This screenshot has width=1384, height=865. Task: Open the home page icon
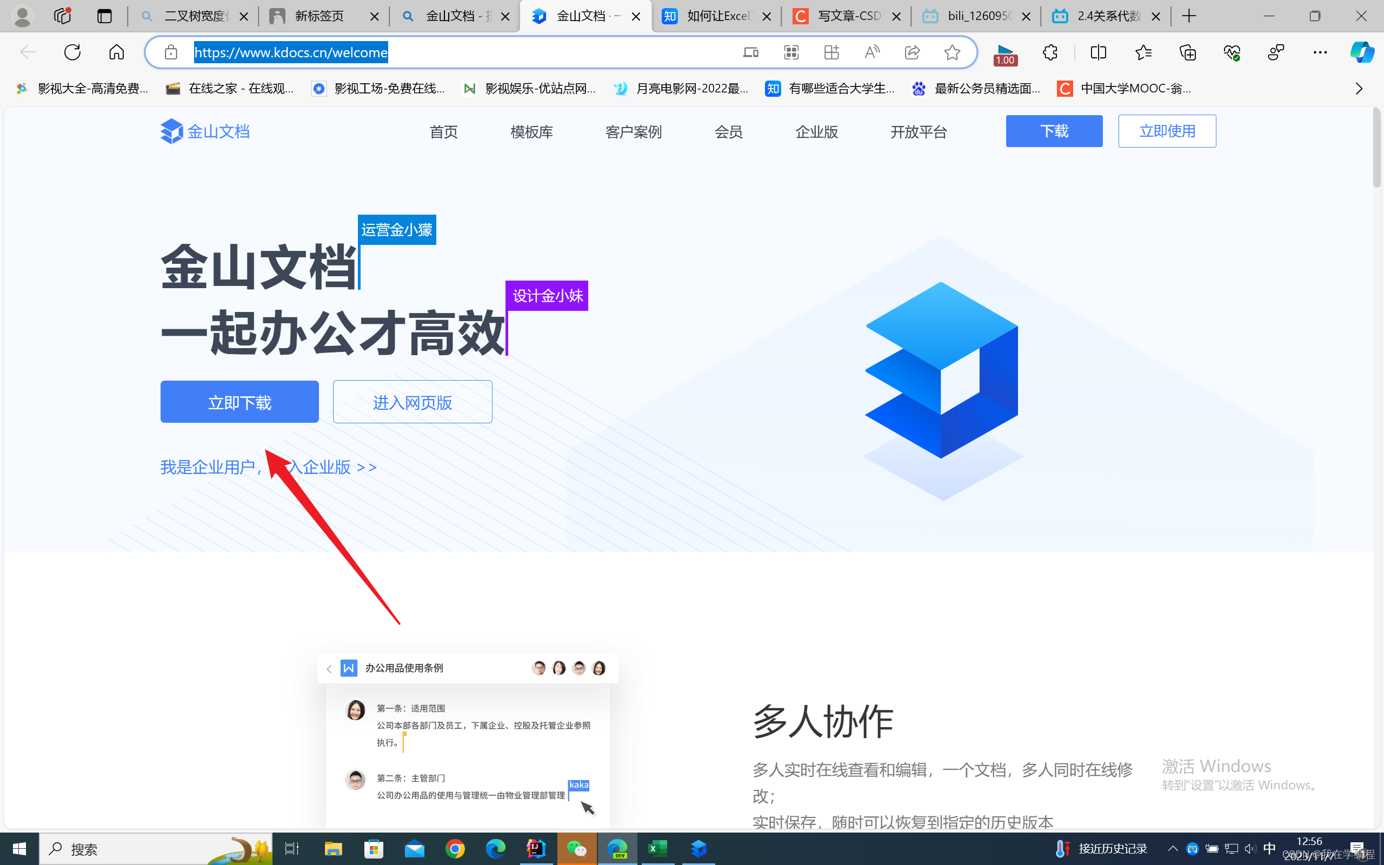117,52
